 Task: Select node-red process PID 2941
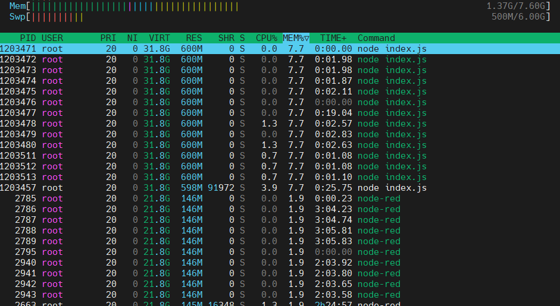(280, 273)
